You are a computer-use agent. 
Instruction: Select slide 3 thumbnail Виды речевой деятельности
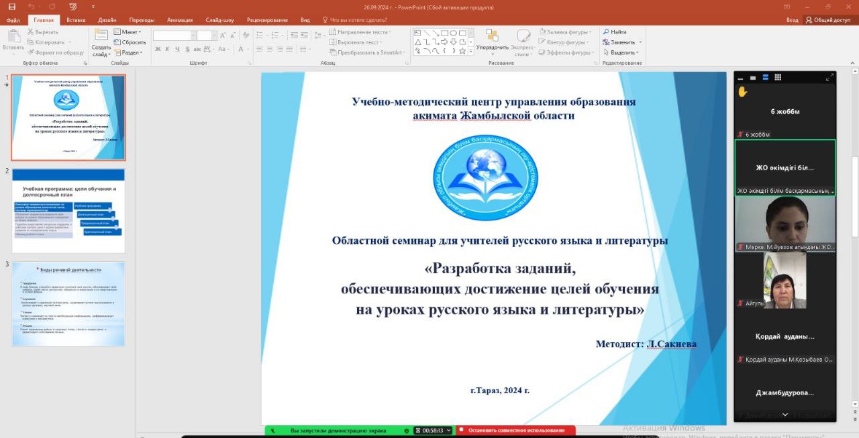pos(68,304)
